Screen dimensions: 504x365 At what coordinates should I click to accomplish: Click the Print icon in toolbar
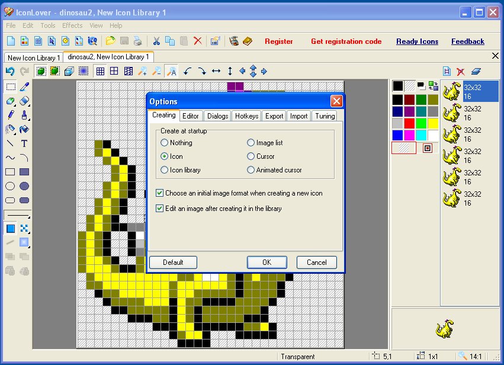coord(137,41)
